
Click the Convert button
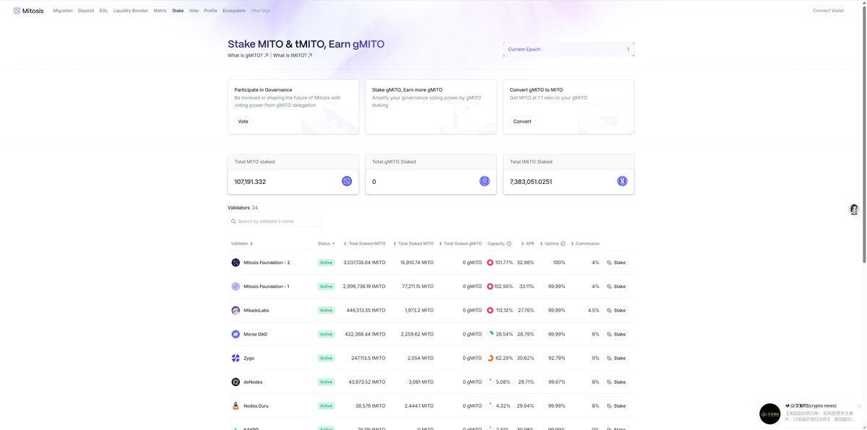(522, 121)
